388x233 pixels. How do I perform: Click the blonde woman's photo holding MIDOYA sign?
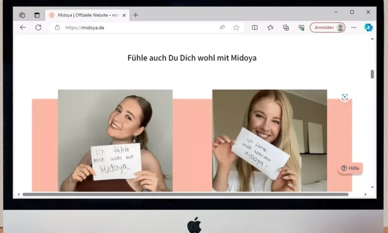[x=270, y=140]
